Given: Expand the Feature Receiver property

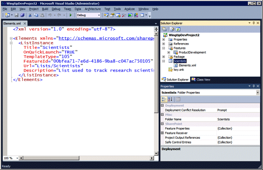Looking at the screenshot, I should coord(162,133).
